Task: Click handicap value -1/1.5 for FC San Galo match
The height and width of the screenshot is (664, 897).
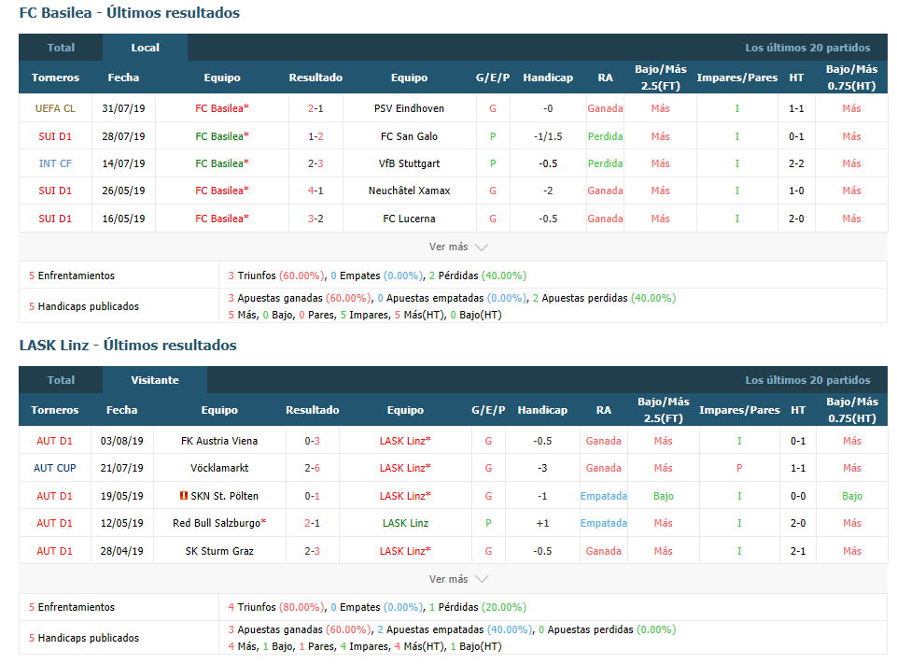Action: point(548,136)
